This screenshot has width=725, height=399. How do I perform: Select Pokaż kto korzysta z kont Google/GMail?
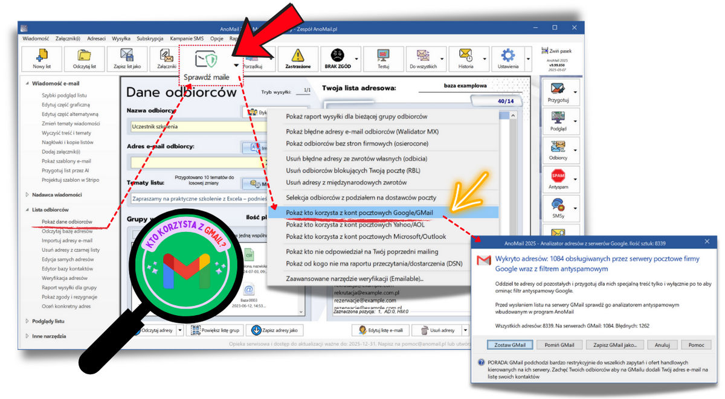(x=383, y=212)
